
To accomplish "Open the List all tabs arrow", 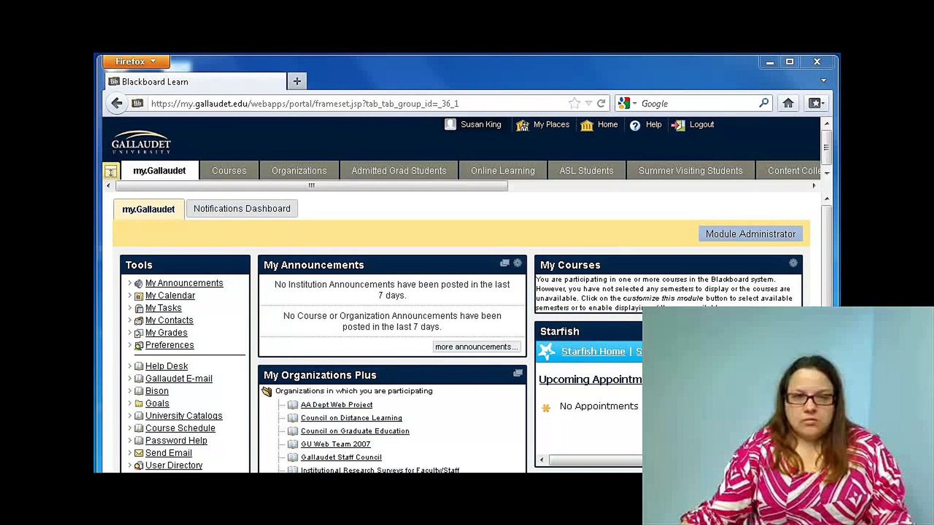I will tap(824, 80).
